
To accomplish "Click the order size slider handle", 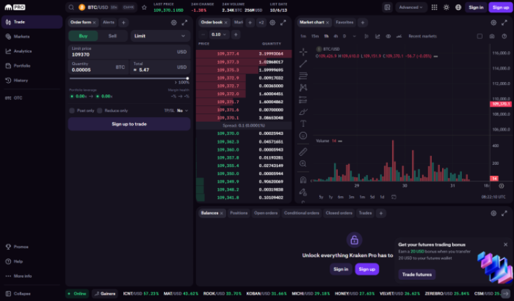I will (x=188, y=79).
